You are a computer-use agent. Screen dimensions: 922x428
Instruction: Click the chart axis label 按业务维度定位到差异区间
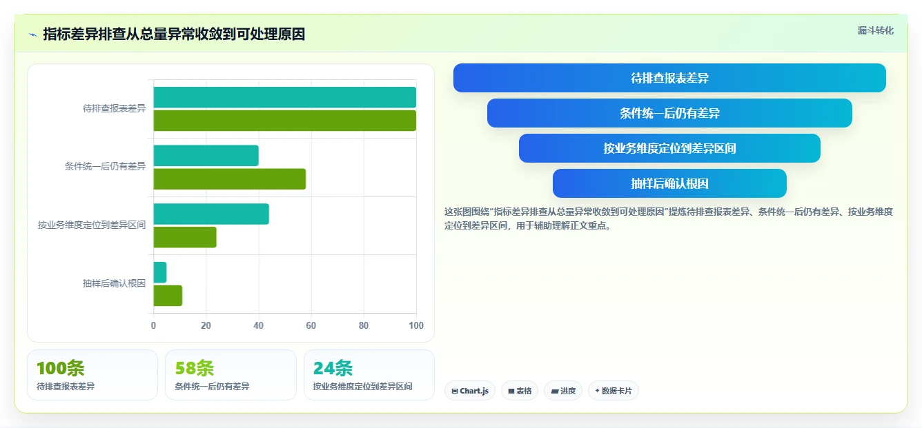[x=92, y=225]
